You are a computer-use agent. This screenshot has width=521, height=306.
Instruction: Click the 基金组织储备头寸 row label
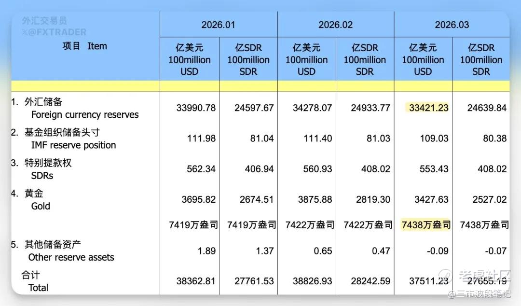62,132
